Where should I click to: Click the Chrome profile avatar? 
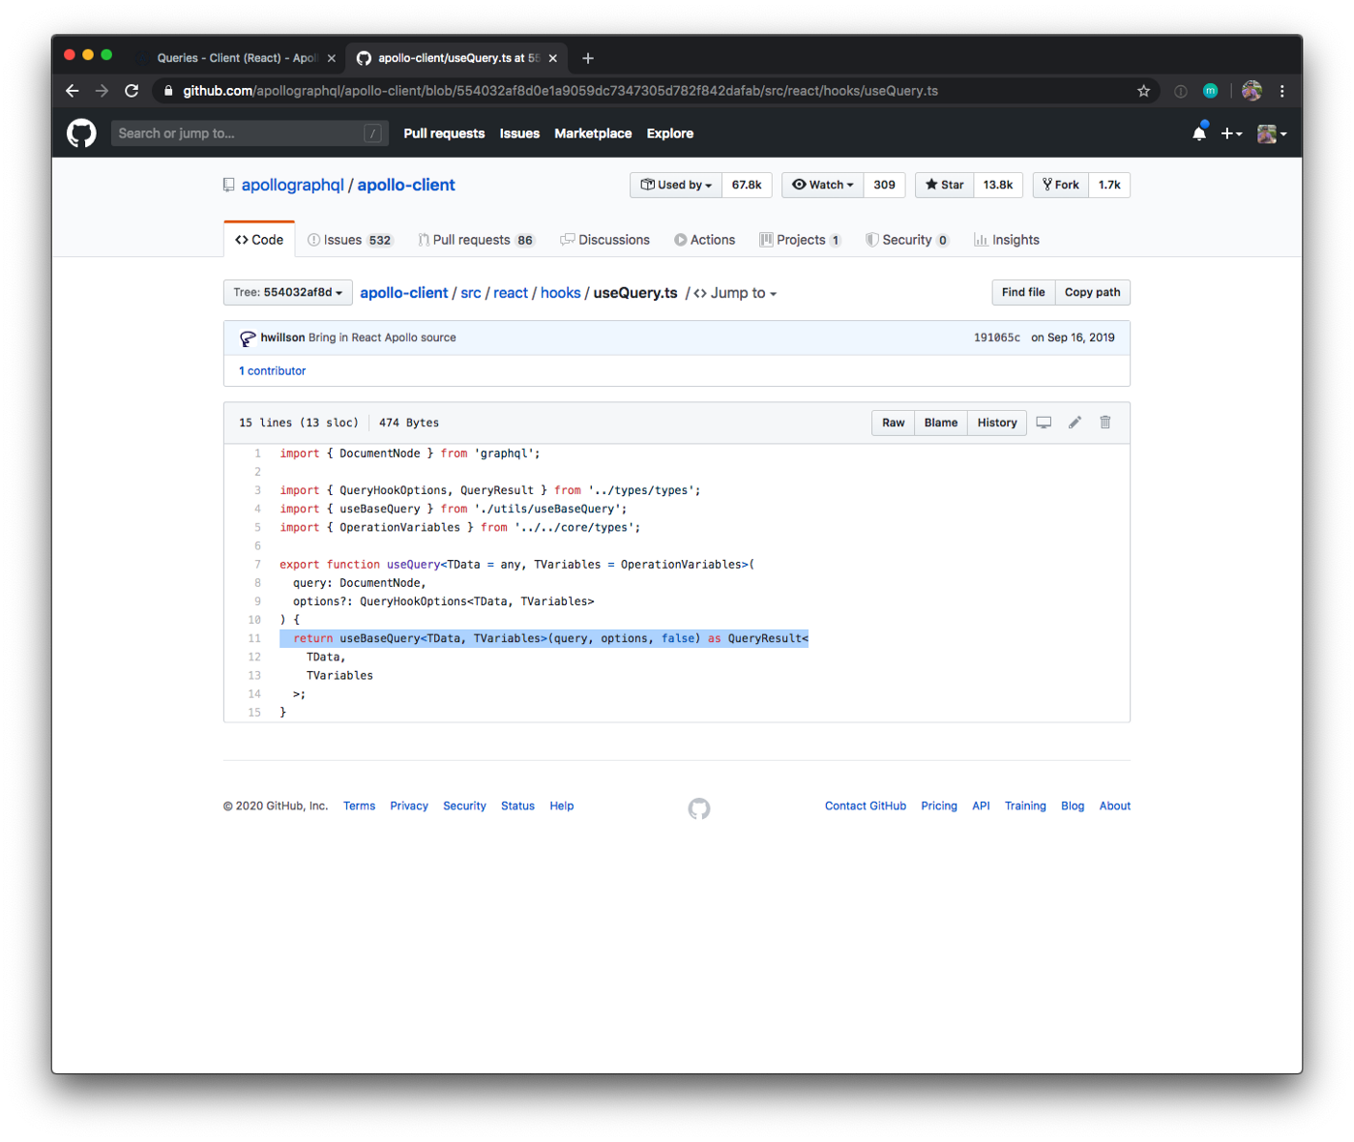point(1251,91)
